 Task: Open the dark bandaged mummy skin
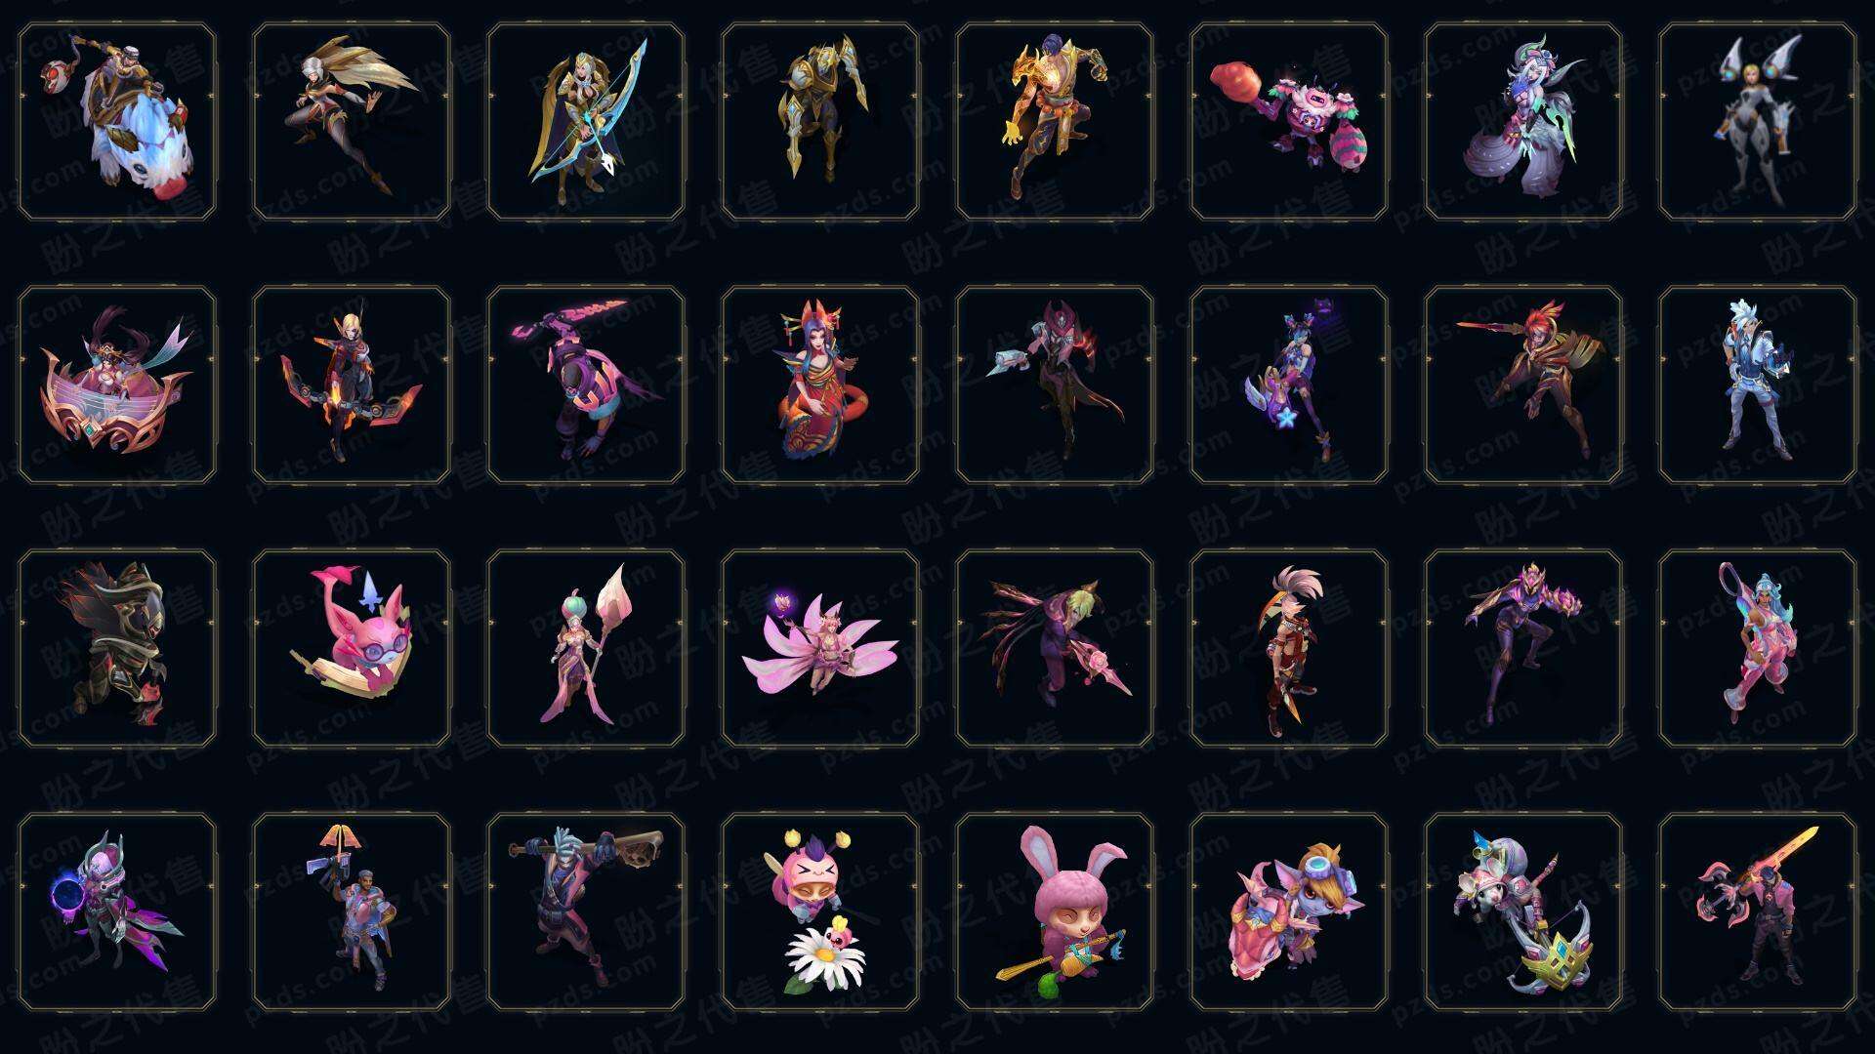(x=117, y=649)
